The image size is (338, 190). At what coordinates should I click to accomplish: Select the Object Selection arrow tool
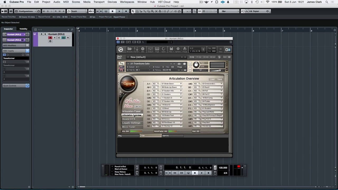click(x=133, y=11)
